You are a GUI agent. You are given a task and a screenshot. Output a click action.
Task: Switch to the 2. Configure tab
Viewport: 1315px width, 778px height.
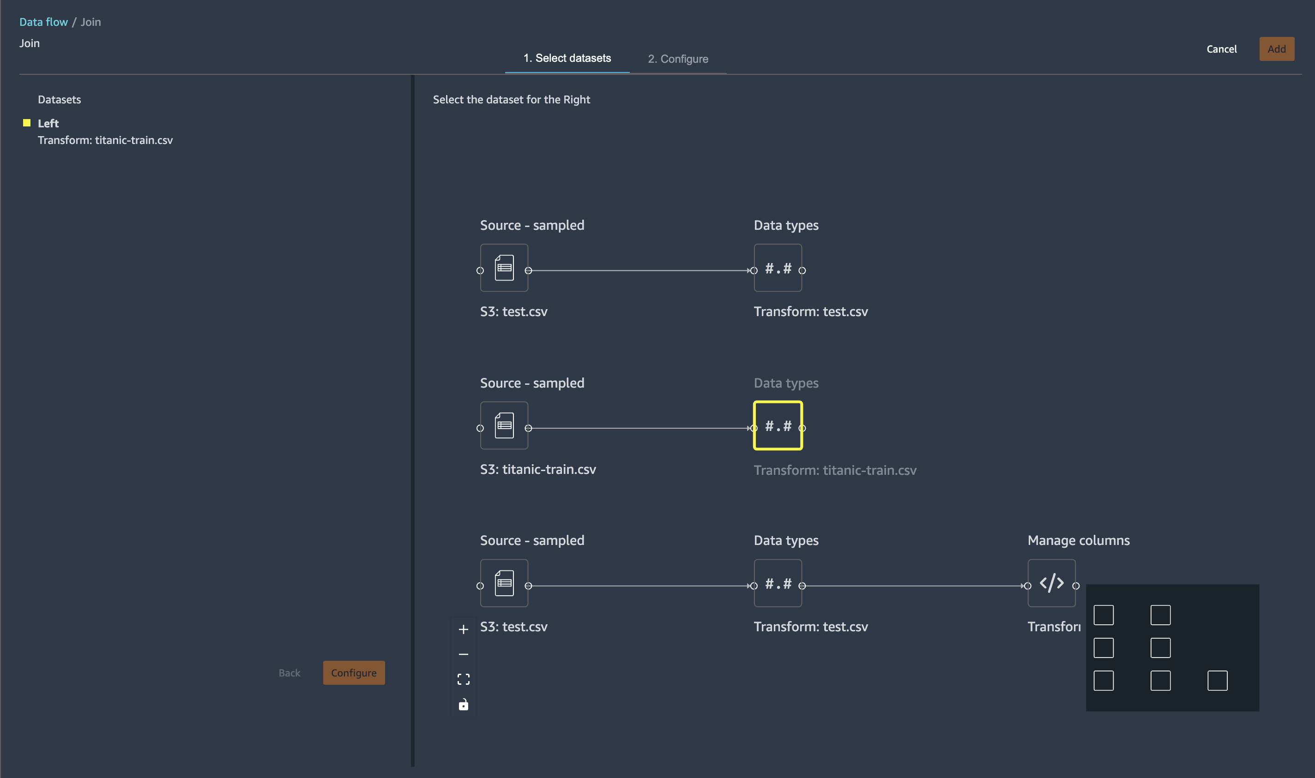click(x=678, y=59)
